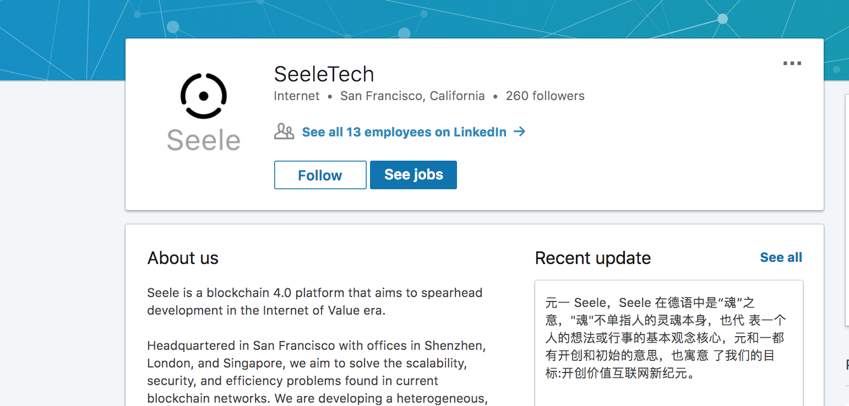This screenshot has height=406, width=849.
Task: Follow the SeeleTech company page
Action: 320,175
